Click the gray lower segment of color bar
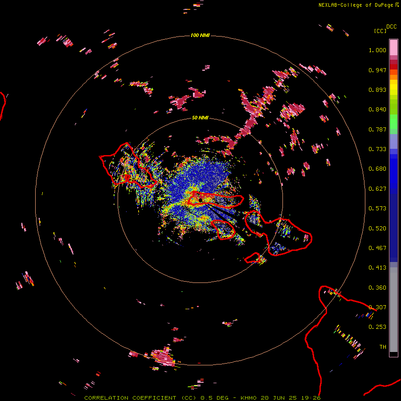This screenshot has height=401, width=401. pyautogui.click(x=393, y=310)
